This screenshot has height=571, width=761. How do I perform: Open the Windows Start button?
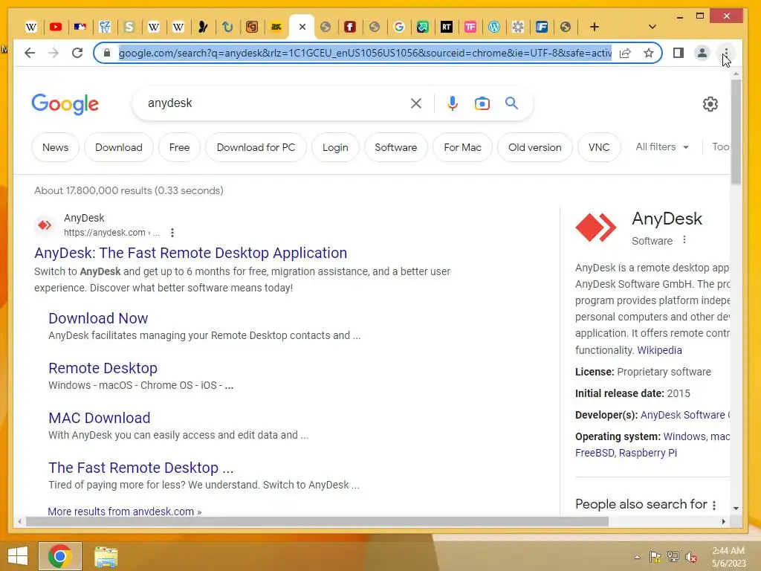18,556
